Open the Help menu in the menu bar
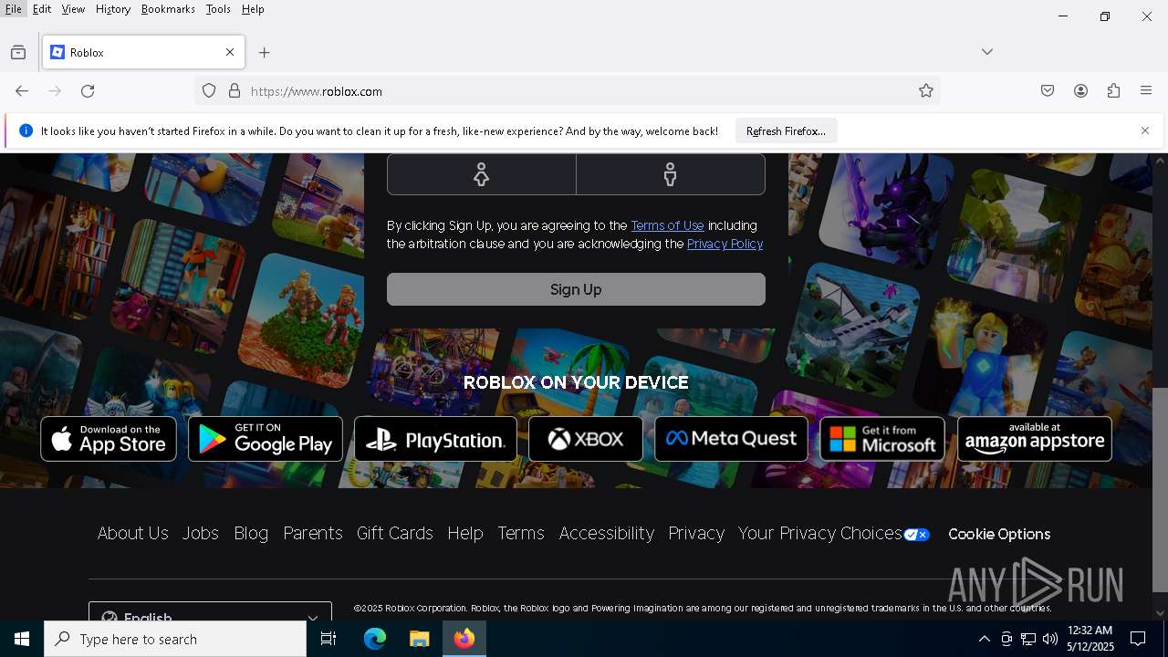The image size is (1168, 657). click(x=253, y=9)
